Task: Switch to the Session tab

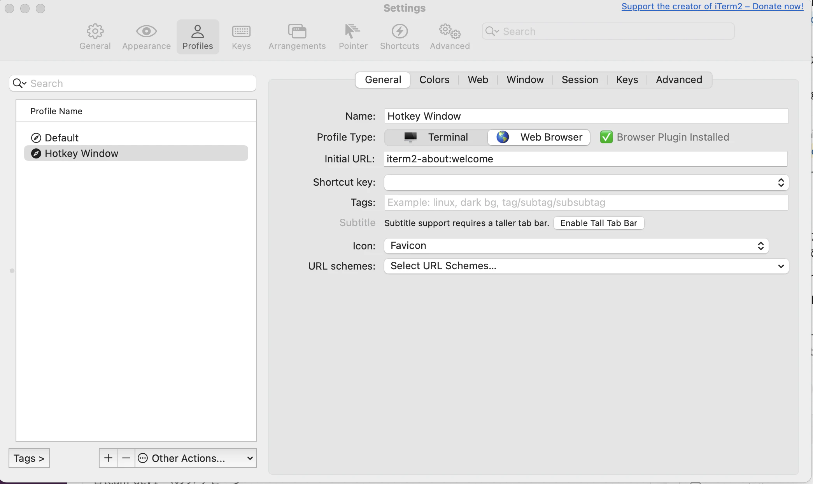Action: coord(580,80)
